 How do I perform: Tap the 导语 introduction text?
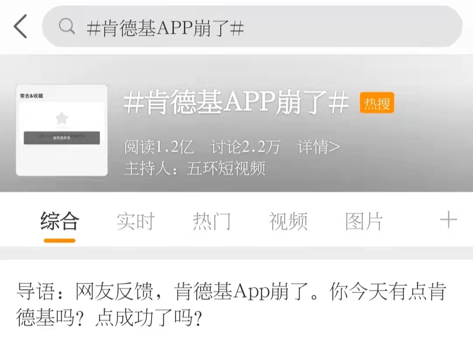(231, 304)
